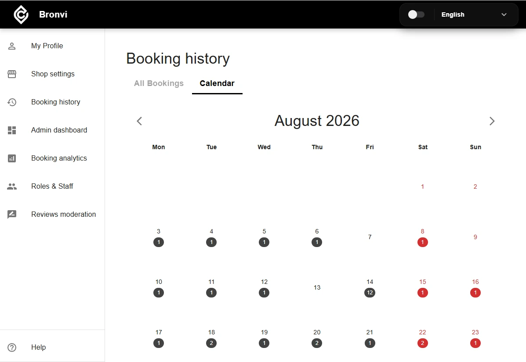This screenshot has width=526, height=362.
Task: Select the Calendar tab
Action: click(x=217, y=83)
